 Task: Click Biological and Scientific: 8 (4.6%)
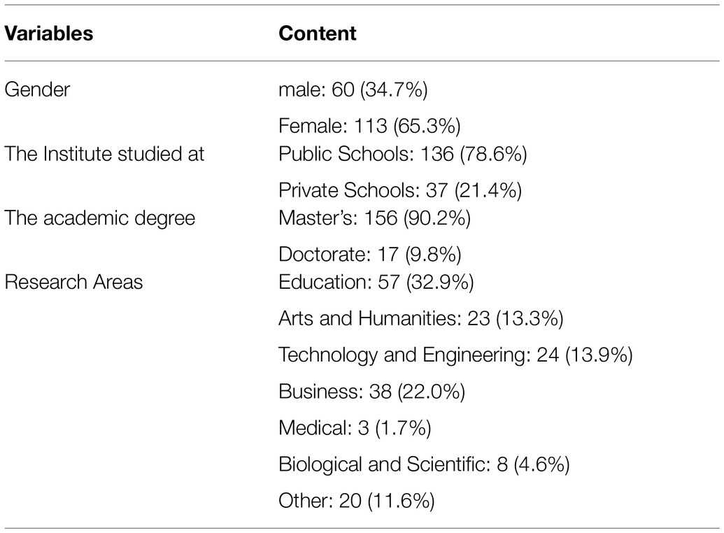point(425,464)
